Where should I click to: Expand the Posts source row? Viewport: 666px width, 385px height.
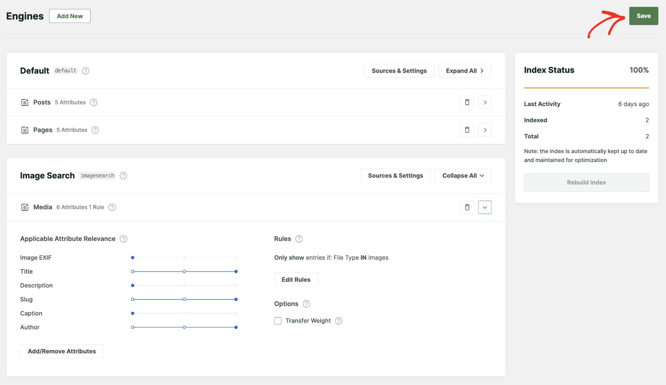click(x=485, y=102)
